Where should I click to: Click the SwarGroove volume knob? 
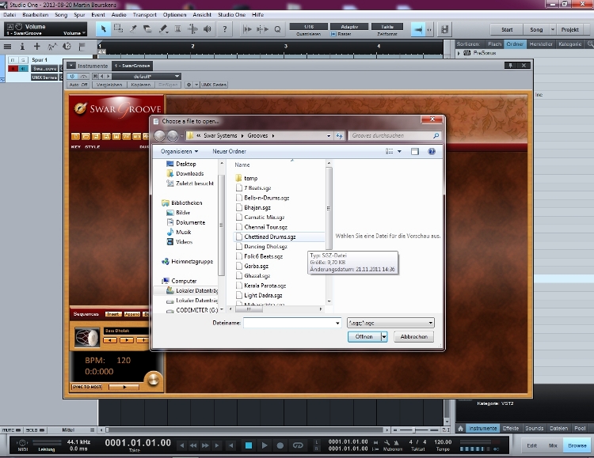(x=154, y=379)
